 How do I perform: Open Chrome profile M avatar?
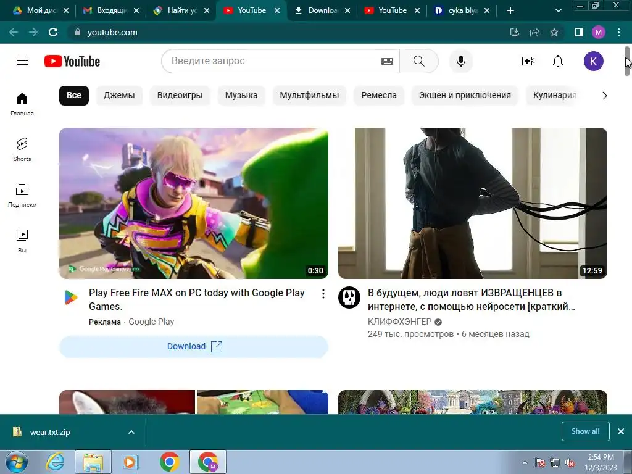click(599, 32)
